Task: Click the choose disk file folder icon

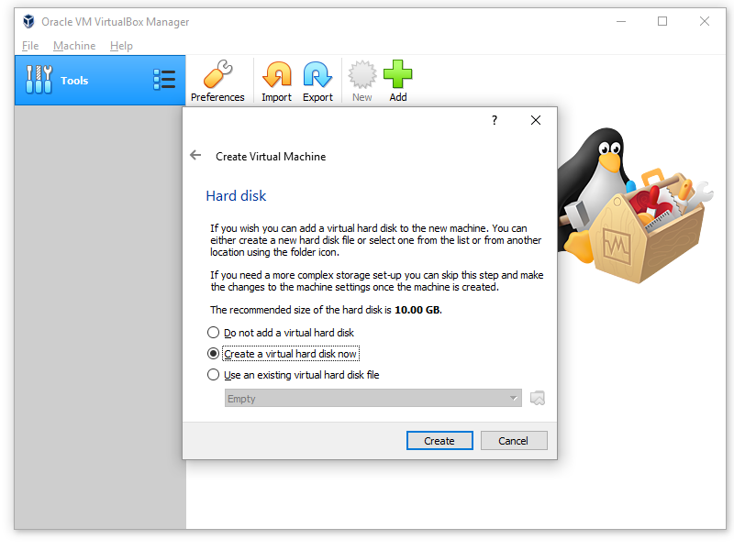Action: (538, 398)
